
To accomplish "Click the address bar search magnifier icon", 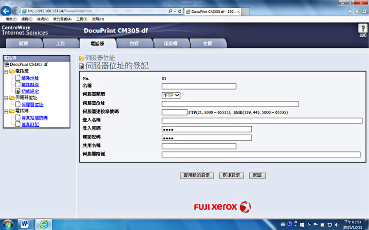I will tap(170, 11).
